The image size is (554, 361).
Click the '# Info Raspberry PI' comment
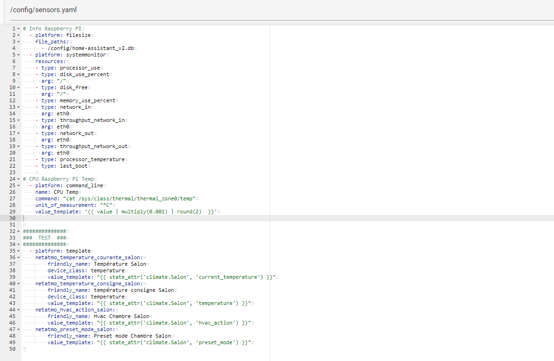tap(52, 28)
